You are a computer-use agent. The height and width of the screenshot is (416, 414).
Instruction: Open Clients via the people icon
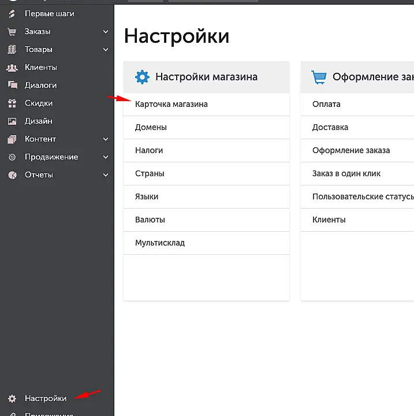coord(12,68)
